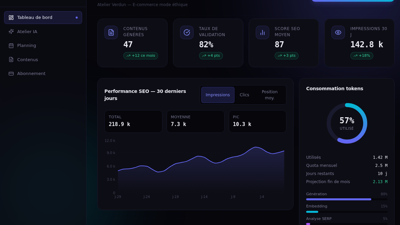
Task: Click the Embedding usage progress bar
Action: (347, 212)
